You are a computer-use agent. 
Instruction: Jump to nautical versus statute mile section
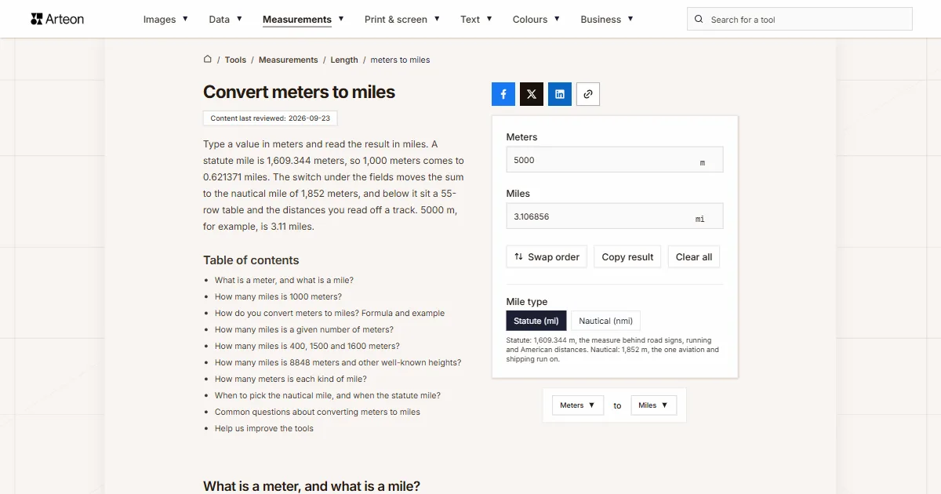[x=328, y=395]
